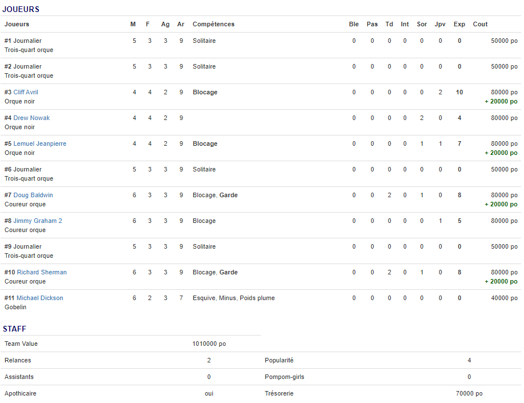Select the Doug Baldwin link

click(33, 195)
